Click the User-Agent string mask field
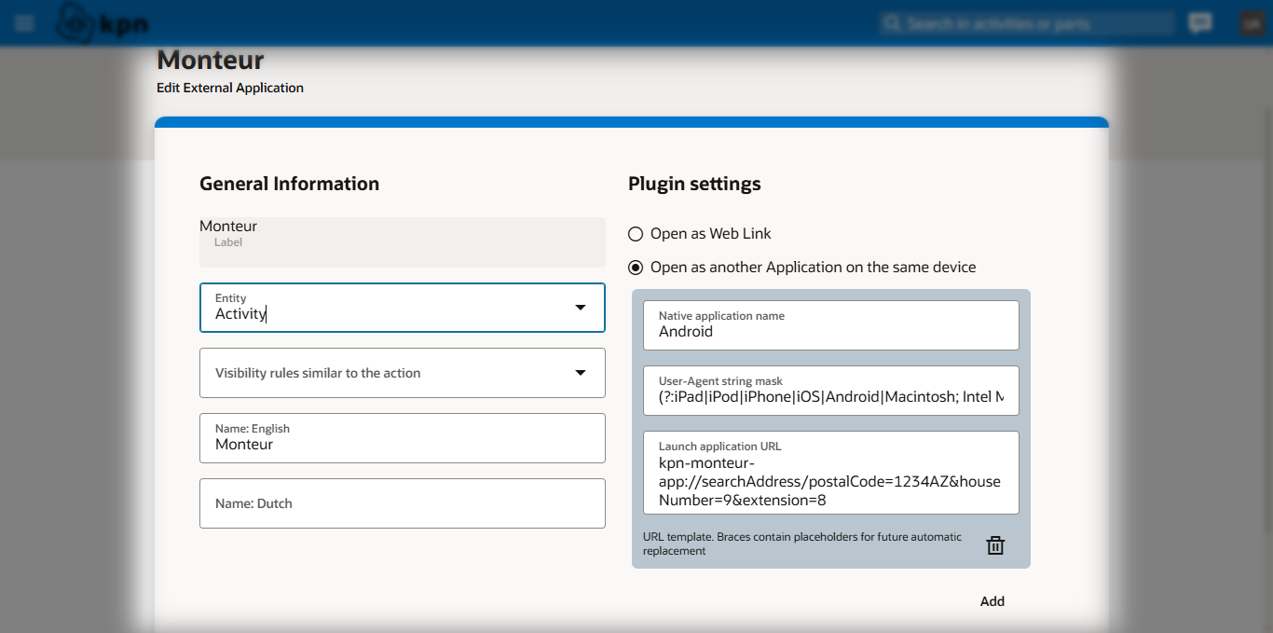This screenshot has height=633, width=1273. (x=831, y=391)
